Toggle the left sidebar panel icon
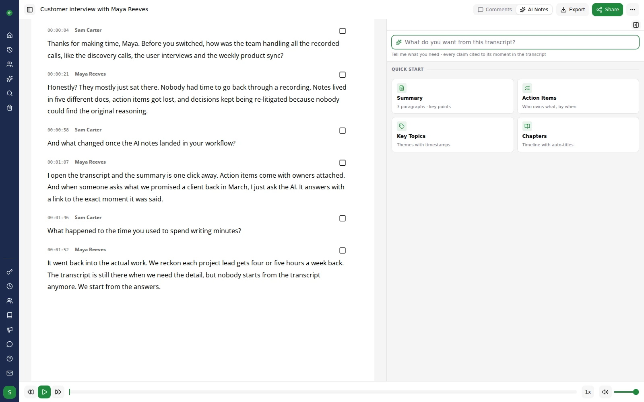The image size is (644, 402). [30, 10]
